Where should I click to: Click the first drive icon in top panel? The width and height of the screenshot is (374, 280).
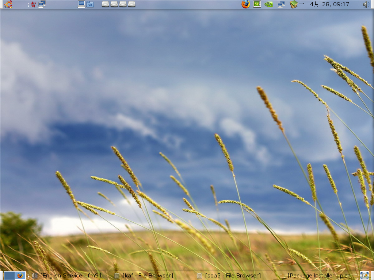[x=106, y=4]
